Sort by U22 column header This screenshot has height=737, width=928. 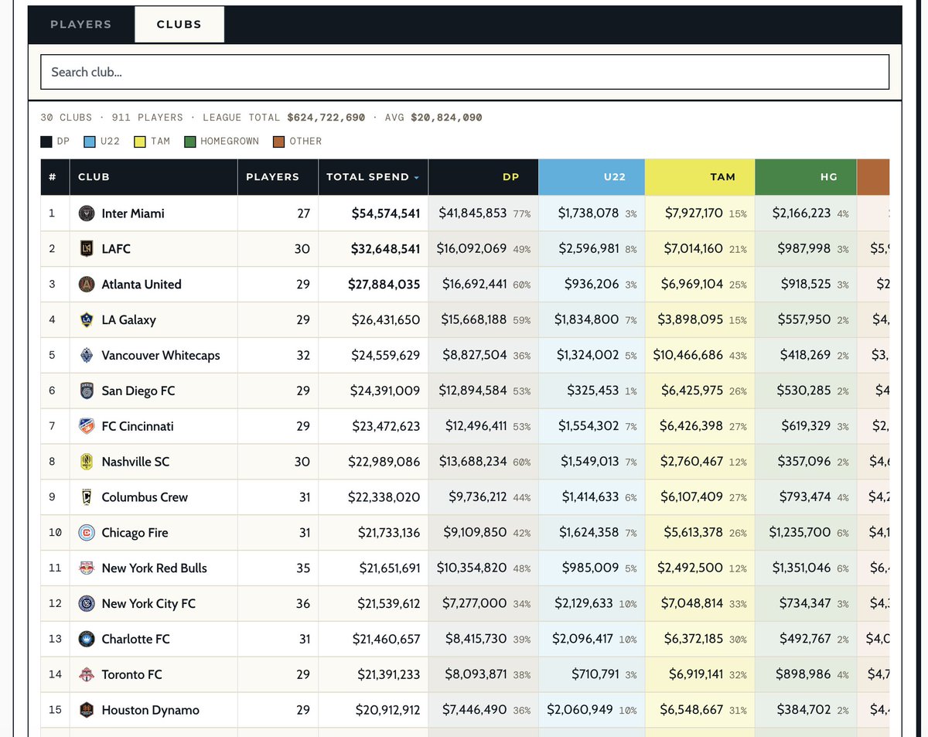click(591, 177)
